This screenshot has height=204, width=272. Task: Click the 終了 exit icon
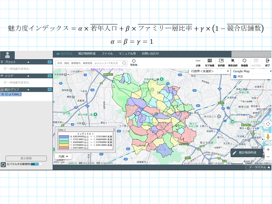pos(267,62)
